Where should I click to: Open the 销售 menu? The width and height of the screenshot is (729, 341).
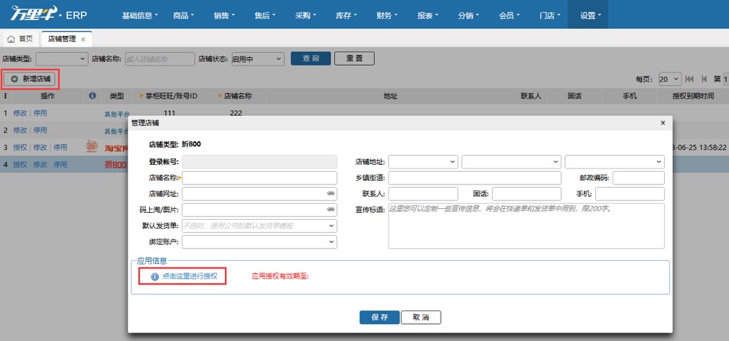click(x=224, y=15)
